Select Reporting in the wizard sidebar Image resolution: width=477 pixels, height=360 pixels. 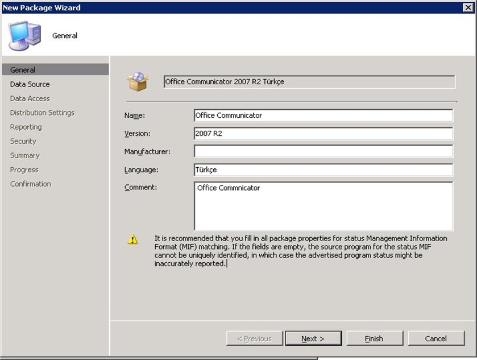pyautogui.click(x=26, y=127)
